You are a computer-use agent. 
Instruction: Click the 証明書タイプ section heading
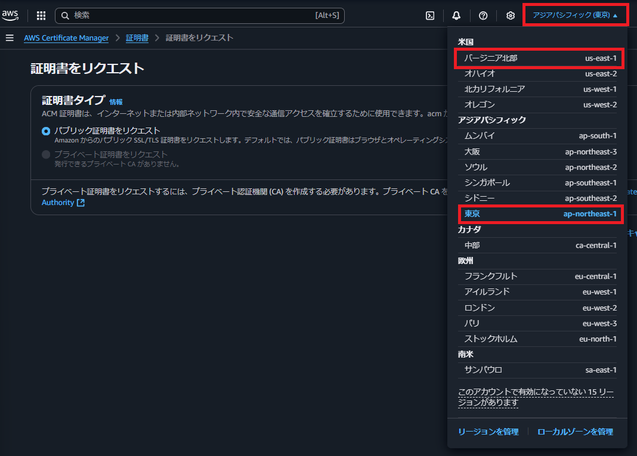click(73, 100)
